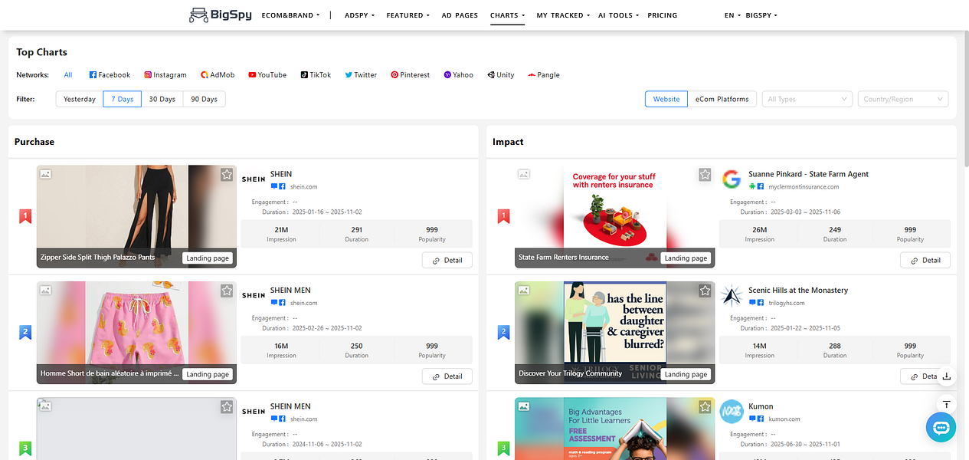The height and width of the screenshot is (460, 969).
Task: Expand the MY TRACKED menu
Action: [x=562, y=15]
